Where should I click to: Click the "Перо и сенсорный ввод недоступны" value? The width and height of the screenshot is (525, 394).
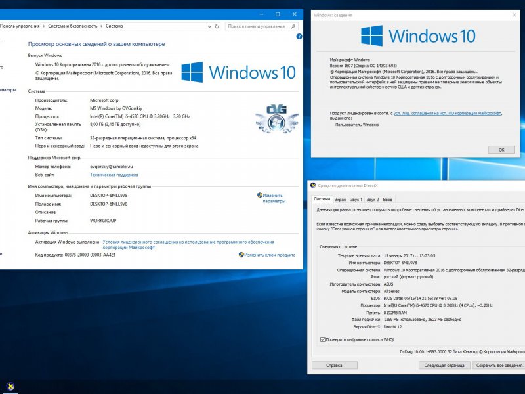pyautogui.click(x=144, y=146)
